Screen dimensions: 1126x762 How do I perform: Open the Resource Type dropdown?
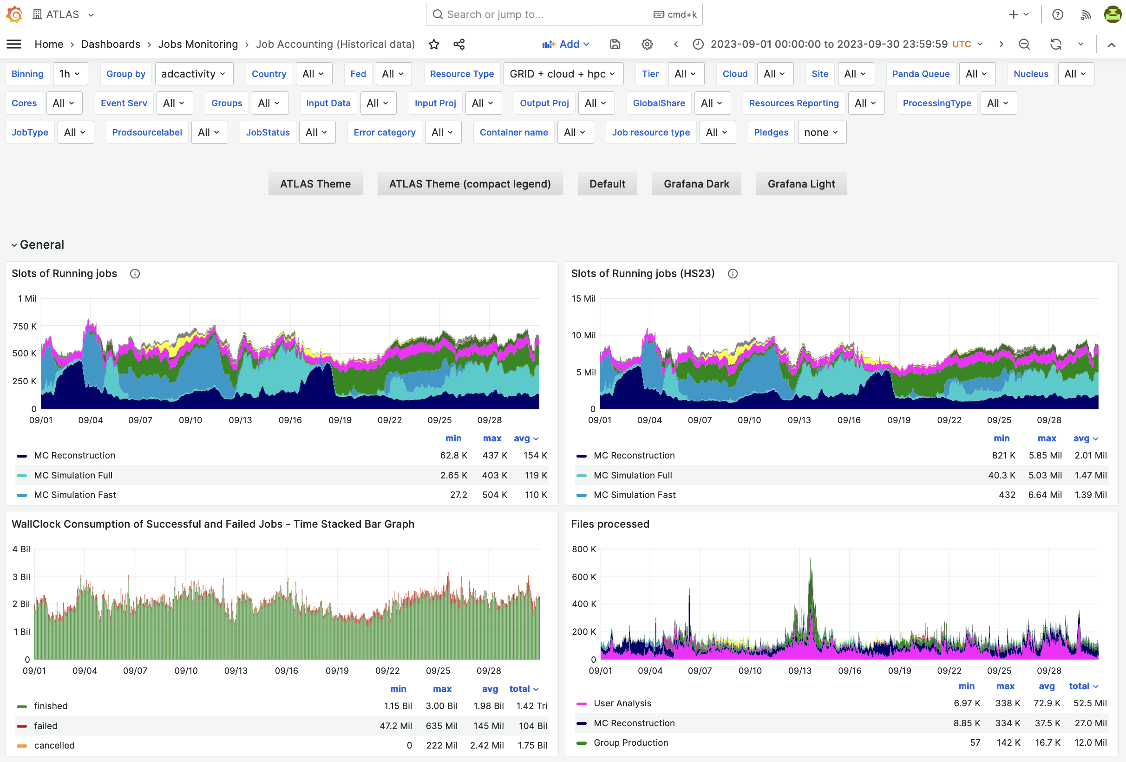coord(563,74)
